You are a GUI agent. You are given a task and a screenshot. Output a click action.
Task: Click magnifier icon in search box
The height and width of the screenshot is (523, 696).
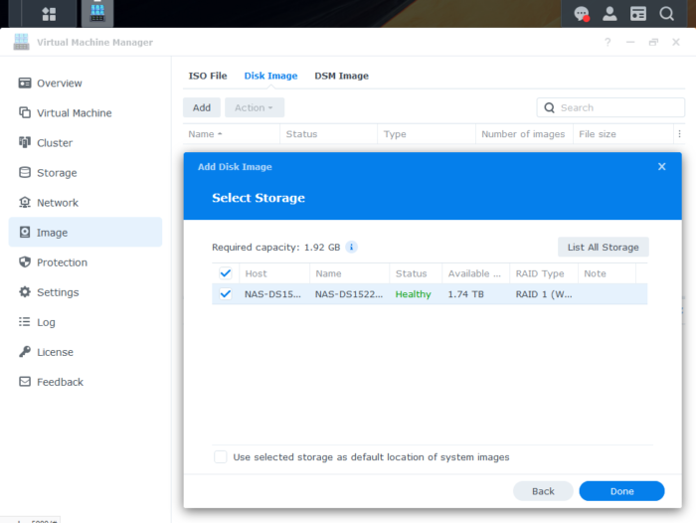click(549, 108)
